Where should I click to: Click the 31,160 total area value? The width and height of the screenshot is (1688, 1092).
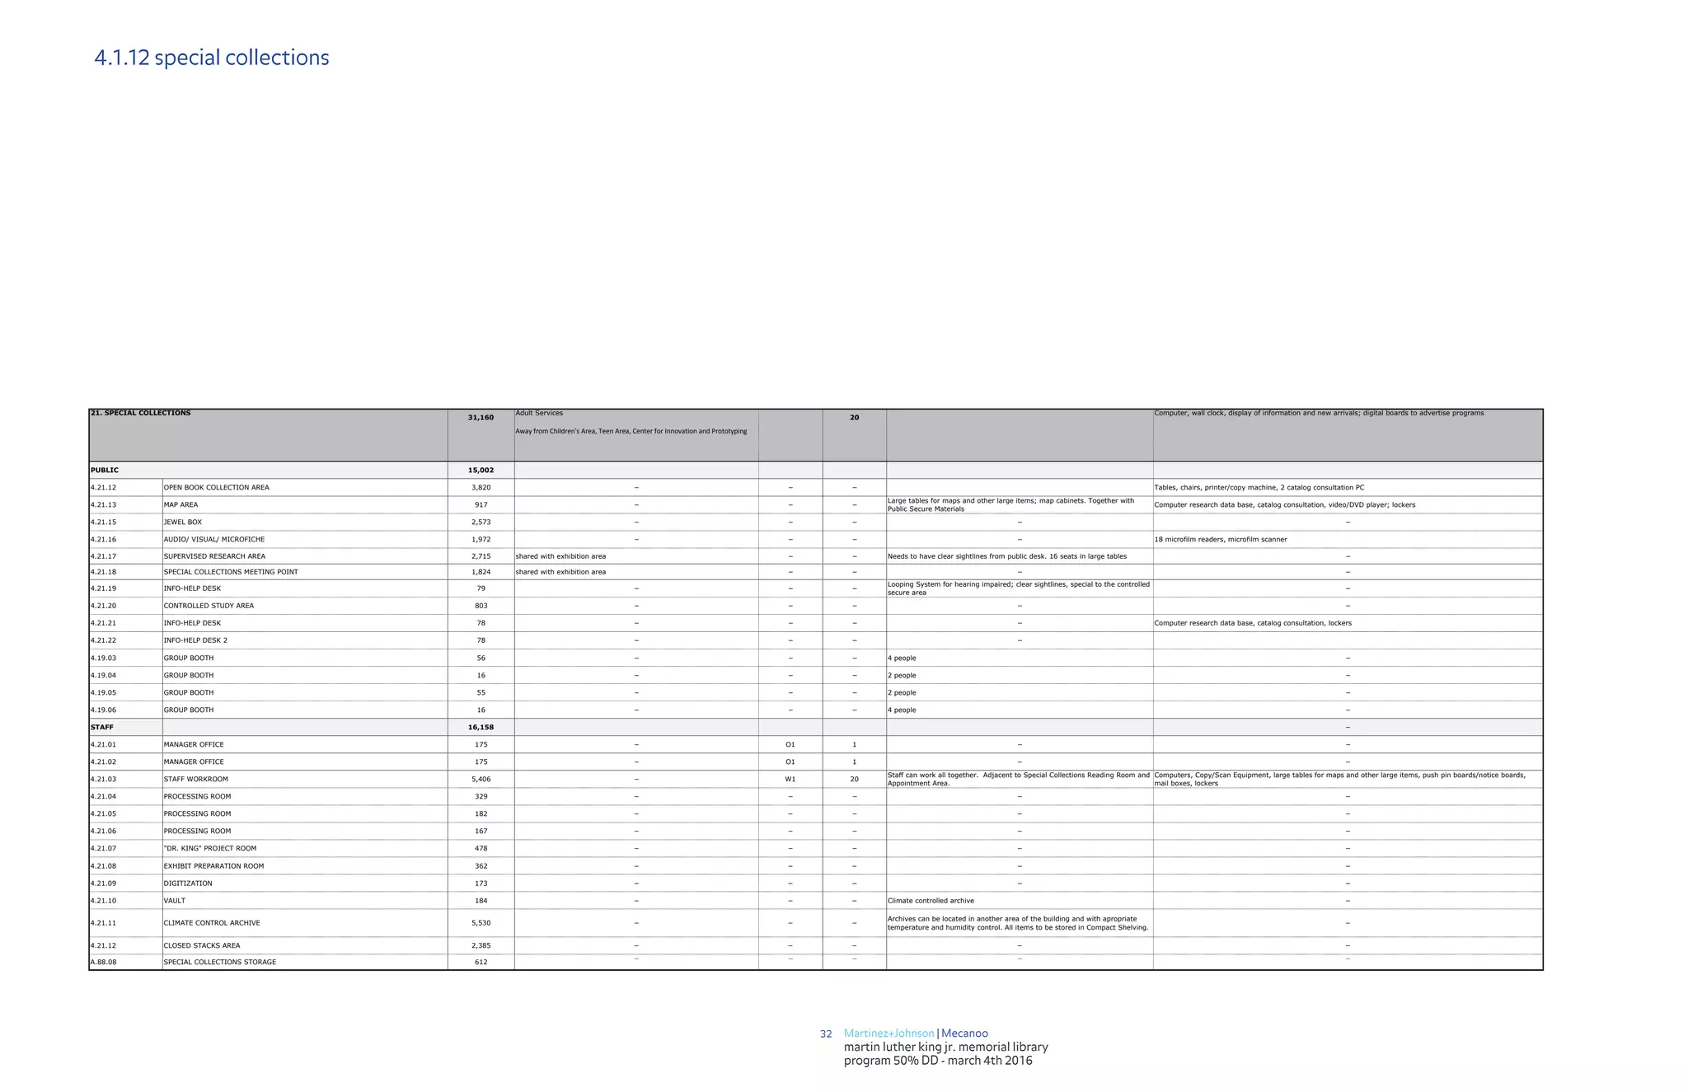pyautogui.click(x=481, y=417)
